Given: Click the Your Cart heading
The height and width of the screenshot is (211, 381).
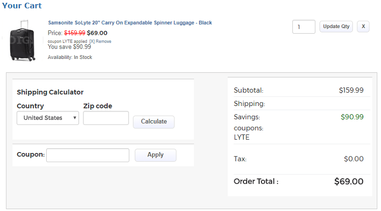Looking at the screenshot, I should pos(22,6).
